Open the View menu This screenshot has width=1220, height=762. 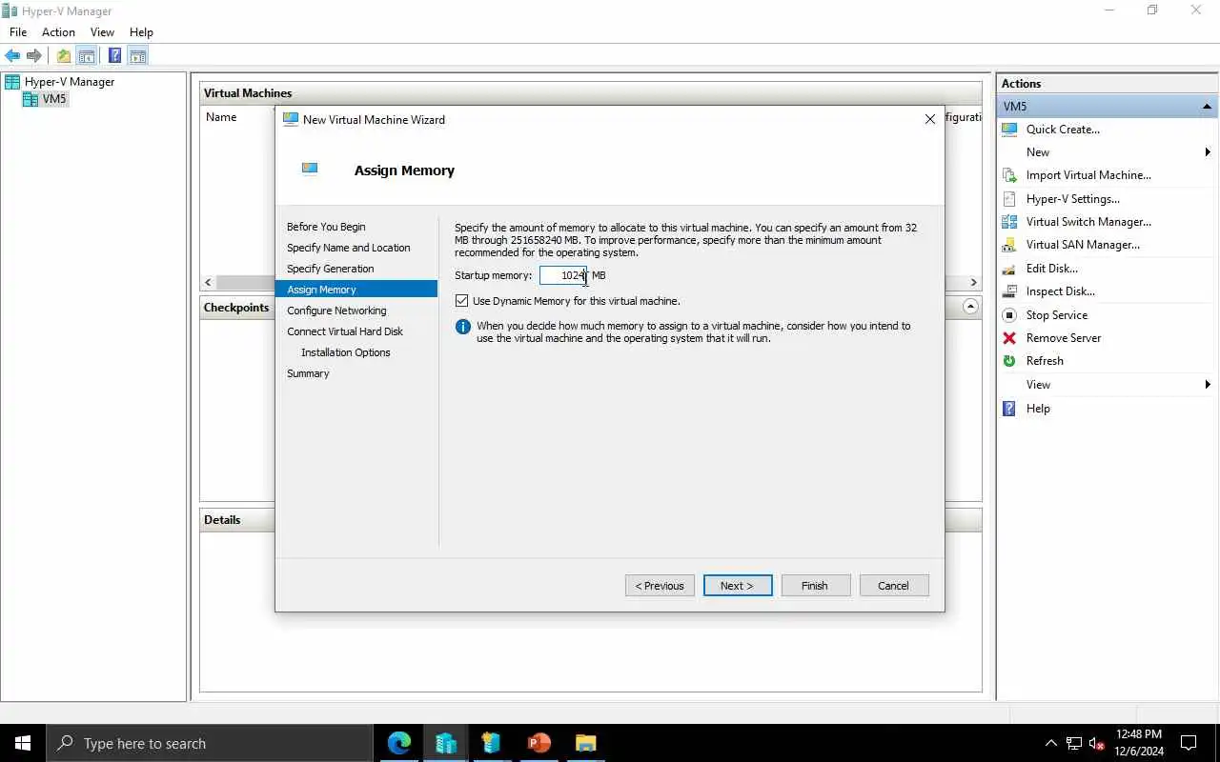tap(102, 32)
